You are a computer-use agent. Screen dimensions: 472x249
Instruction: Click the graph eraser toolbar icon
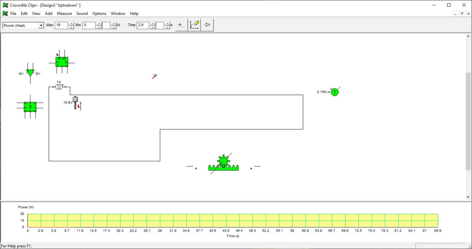click(194, 25)
